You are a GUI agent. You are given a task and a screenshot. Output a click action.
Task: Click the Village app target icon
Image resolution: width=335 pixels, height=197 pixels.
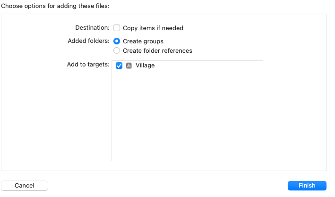pos(129,66)
